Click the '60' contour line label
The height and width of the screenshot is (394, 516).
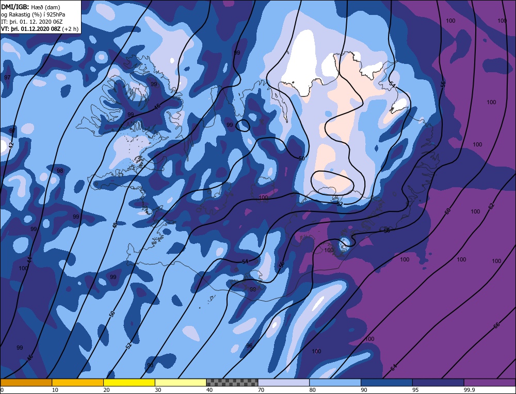[x=447, y=211]
